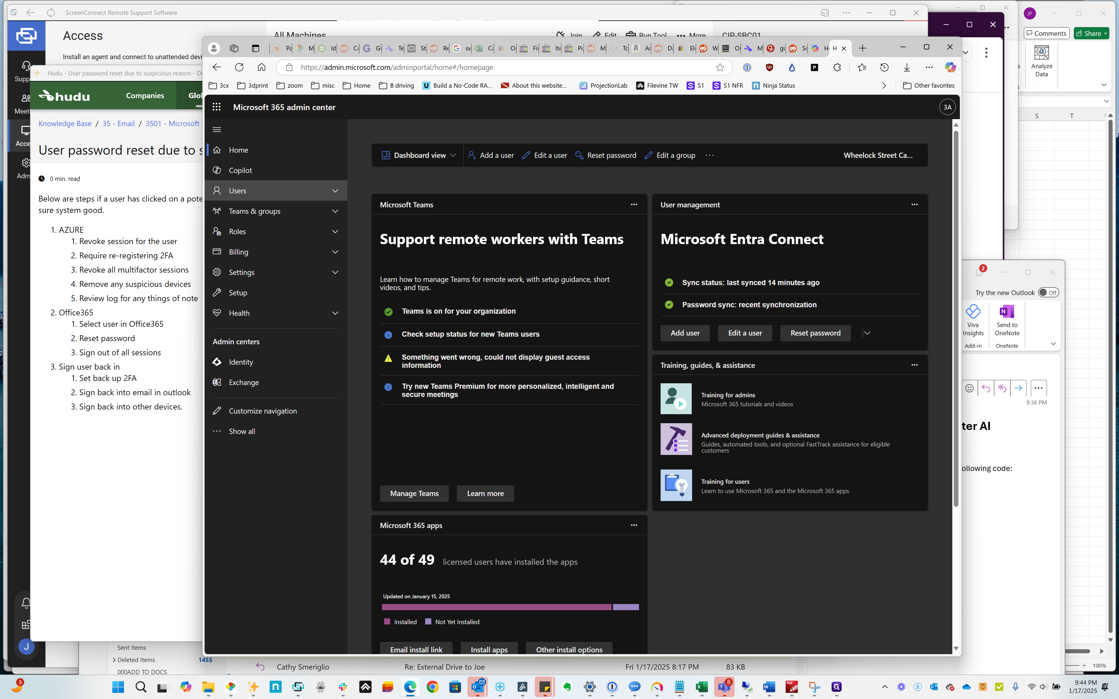Open Excel from the taskbar

coord(702,687)
